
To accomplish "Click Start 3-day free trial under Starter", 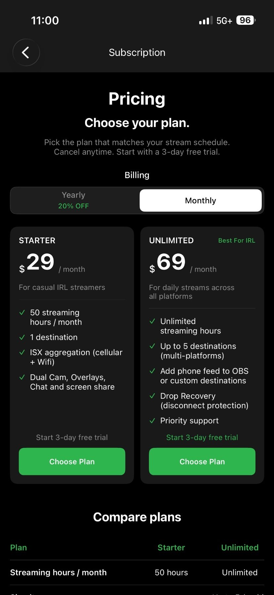I will coord(72,437).
